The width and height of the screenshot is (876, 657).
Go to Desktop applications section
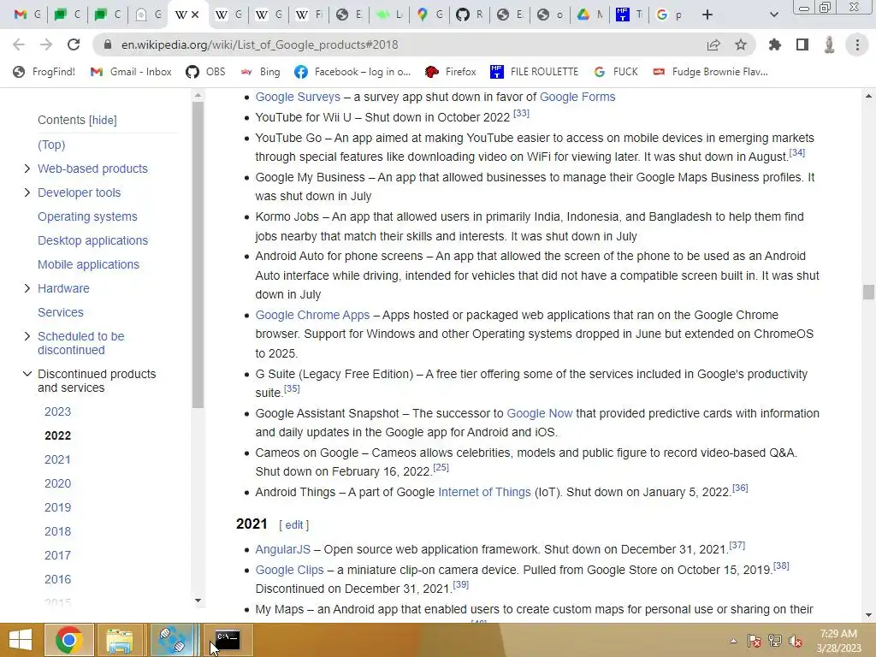pos(92,240)
